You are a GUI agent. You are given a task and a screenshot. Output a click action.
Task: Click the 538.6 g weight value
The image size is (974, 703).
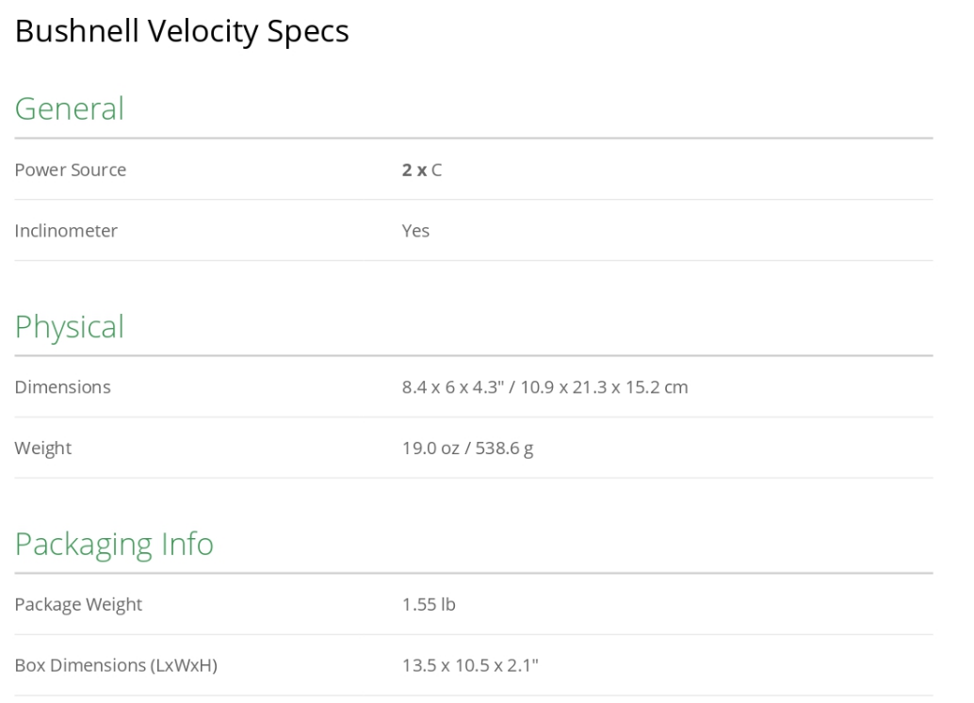(x=501, y=449)
